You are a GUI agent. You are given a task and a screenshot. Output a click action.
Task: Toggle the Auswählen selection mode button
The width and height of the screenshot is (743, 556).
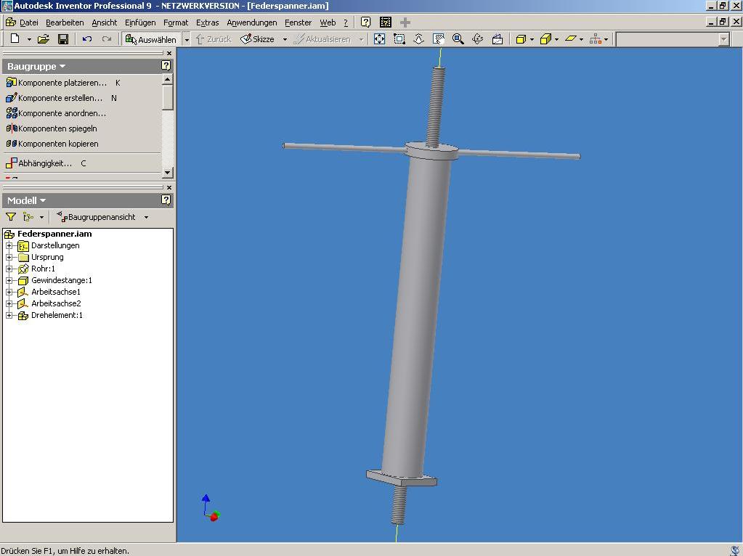[151, 39]
